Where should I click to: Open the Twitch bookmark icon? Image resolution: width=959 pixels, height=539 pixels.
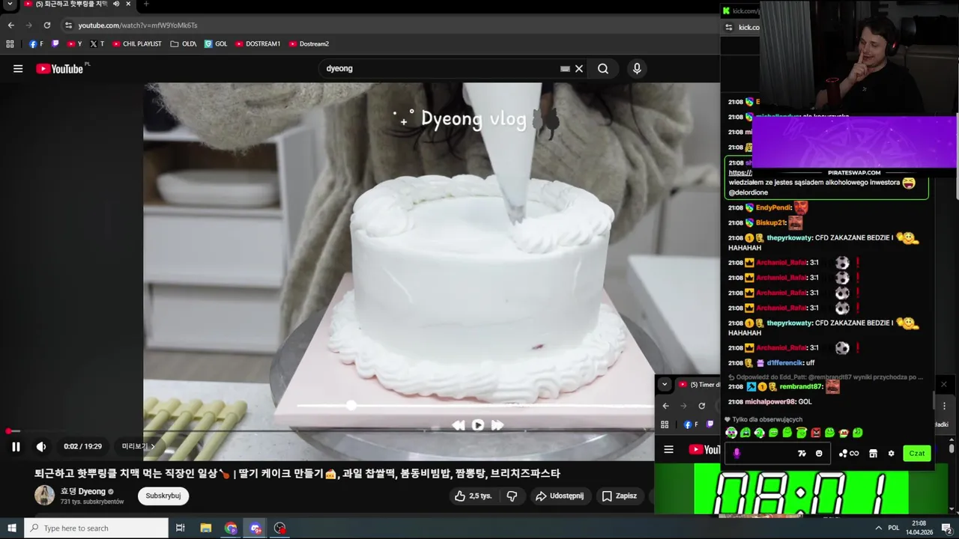coord(55,44)
